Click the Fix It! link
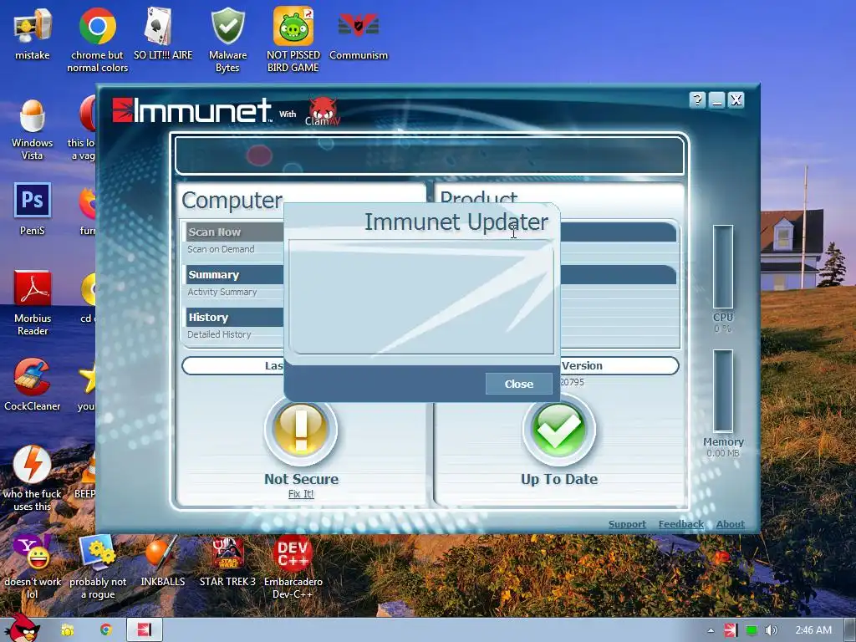This screenshot has width=856, height=642. [301, 493]
